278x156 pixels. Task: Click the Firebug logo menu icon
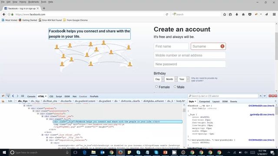3,96
